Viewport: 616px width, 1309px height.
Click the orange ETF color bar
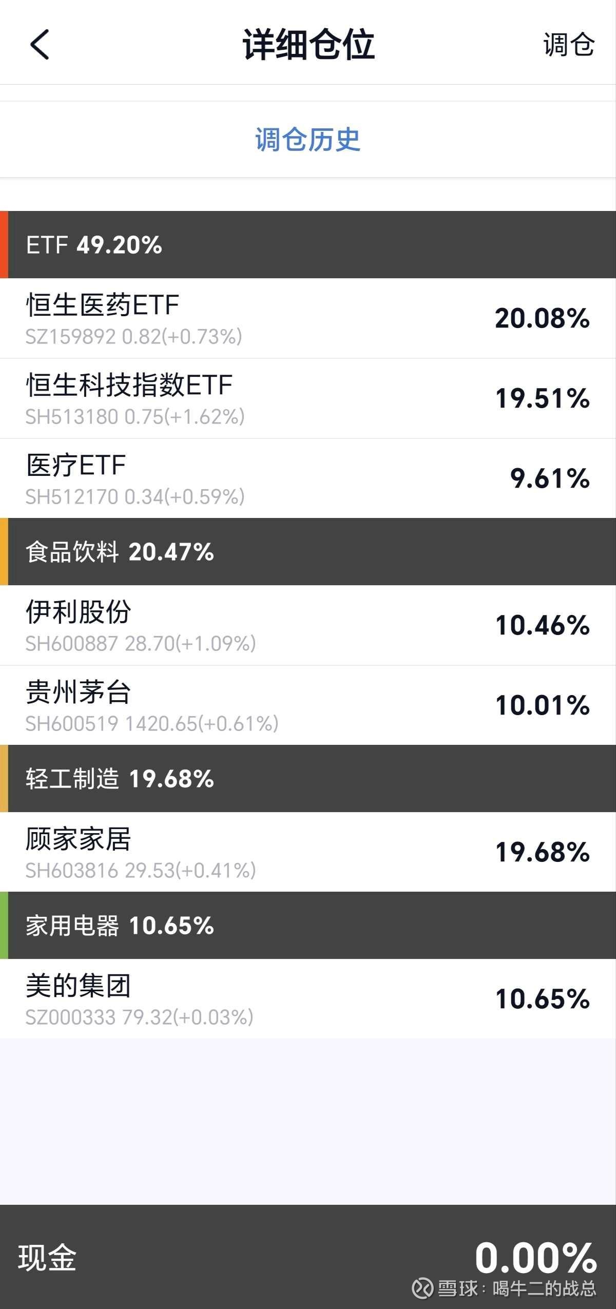[4, 245]
